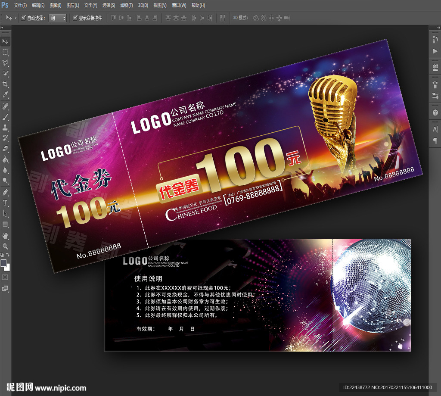Click the 3D roll mode icon
This screenshot has width=441, height=396.
[x=264, y=18]
